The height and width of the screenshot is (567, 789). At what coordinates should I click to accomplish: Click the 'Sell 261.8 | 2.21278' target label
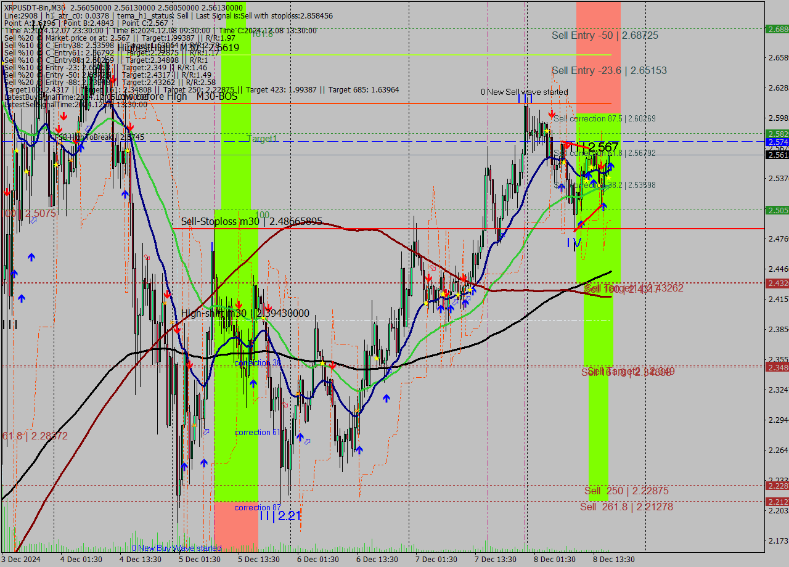click(x=626, y=507)
